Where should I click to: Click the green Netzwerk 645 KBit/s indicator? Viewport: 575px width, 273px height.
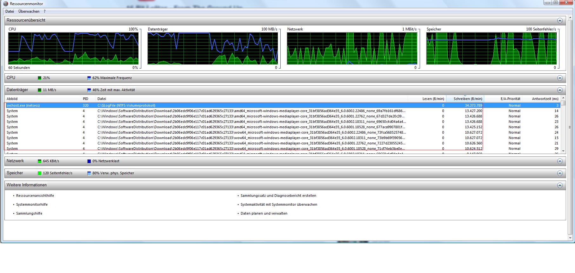[40, 161]
